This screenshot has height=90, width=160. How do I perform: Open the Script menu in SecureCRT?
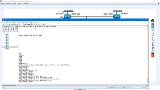tap(23, 22)
